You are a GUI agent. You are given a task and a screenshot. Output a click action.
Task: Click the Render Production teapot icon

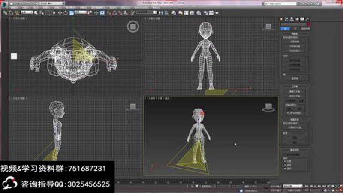point(217,13)
